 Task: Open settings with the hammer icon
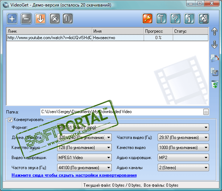[161, 19]
